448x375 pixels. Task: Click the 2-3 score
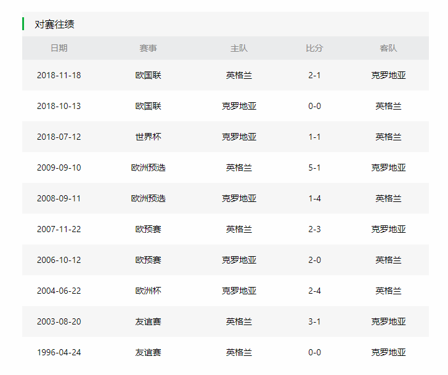(x=314, y=229)
